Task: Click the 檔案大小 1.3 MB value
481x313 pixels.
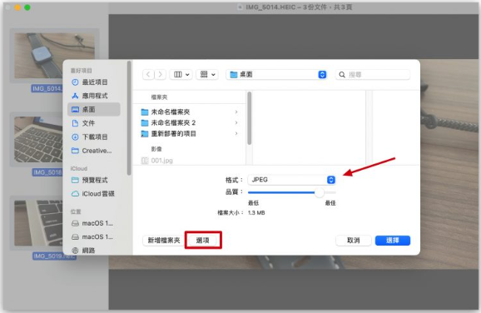Action: 256,212
